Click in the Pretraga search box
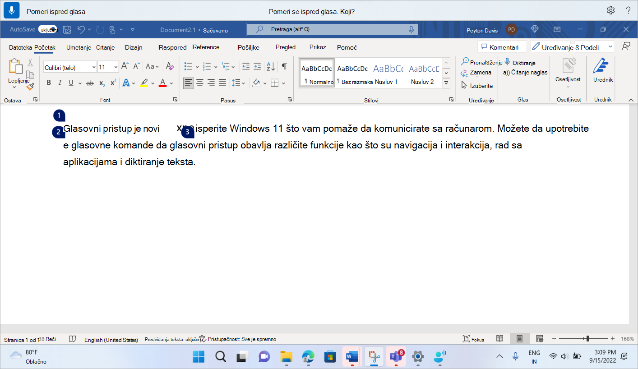638x369 pixels. point(332,29)
